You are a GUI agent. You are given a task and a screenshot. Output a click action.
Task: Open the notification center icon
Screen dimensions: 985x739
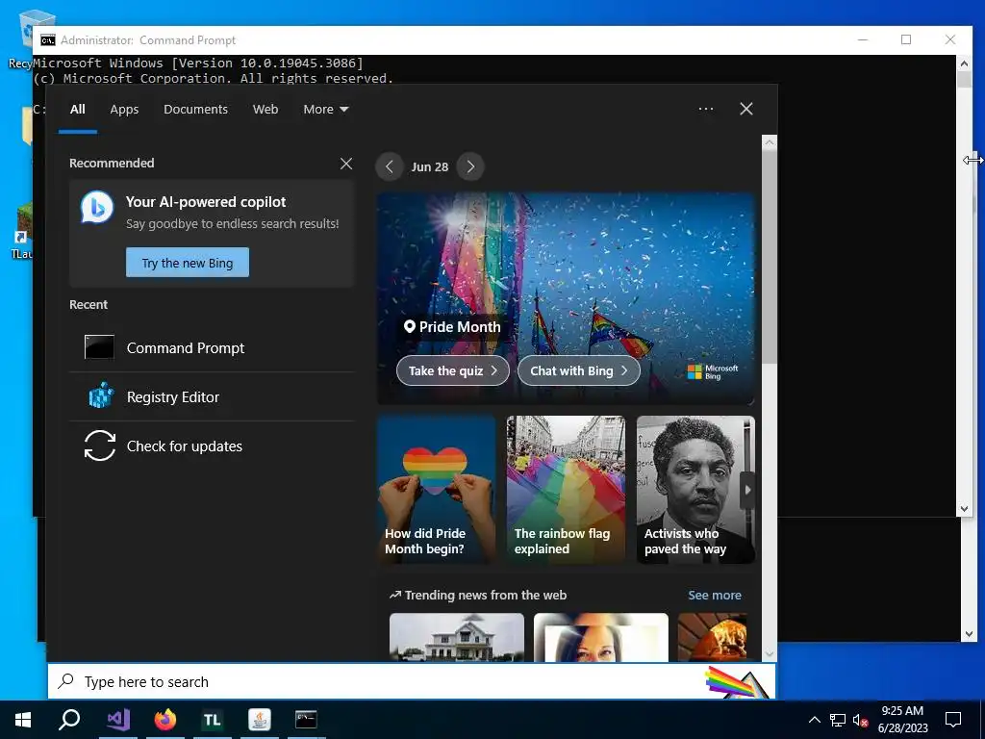[953, 720]
